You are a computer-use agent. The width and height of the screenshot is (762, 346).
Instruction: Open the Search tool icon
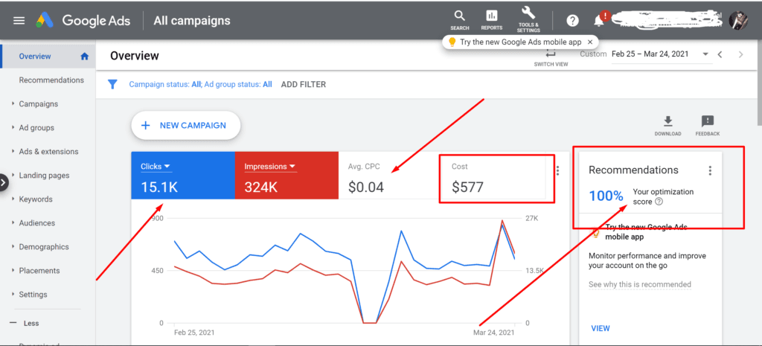click(459, 20)
